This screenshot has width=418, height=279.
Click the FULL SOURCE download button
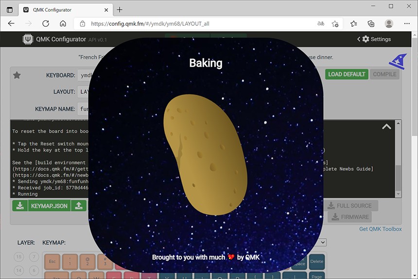pyautogui.click(x=351, y=206)
